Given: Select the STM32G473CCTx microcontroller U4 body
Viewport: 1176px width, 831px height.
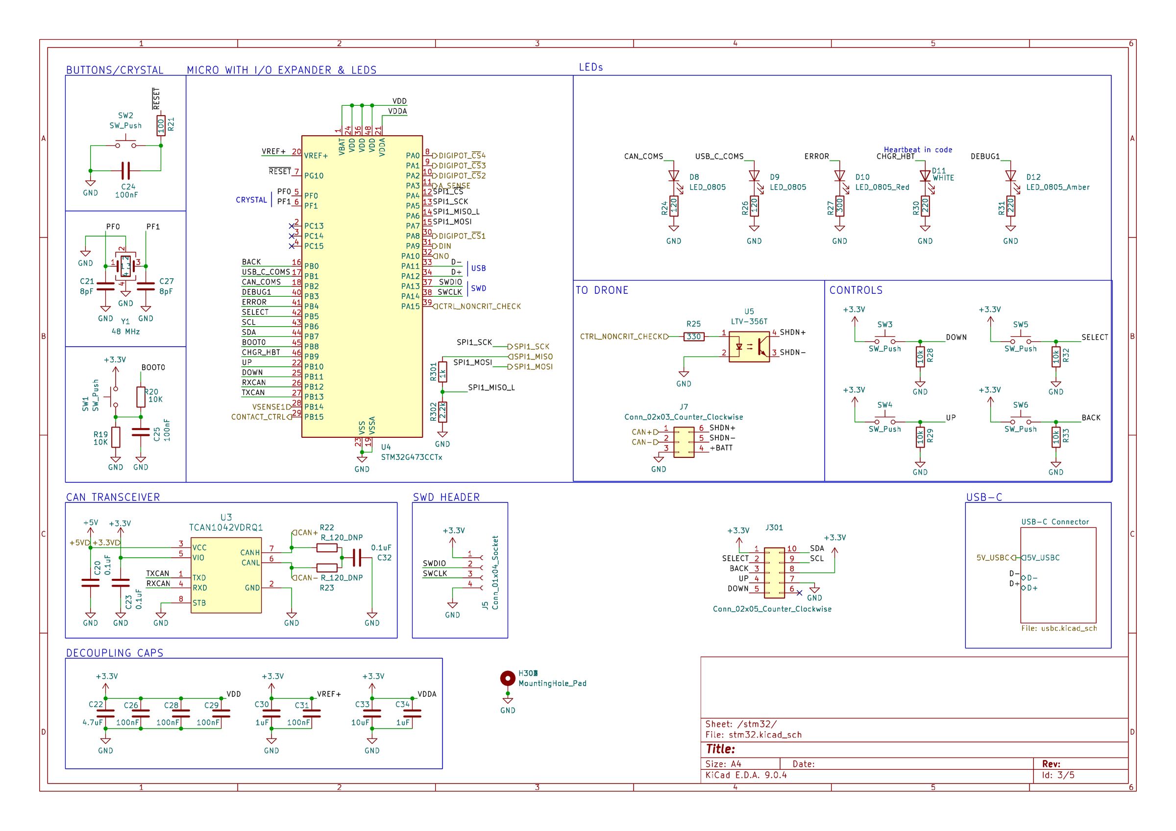Looking at the screenshot, I should 362,286.
